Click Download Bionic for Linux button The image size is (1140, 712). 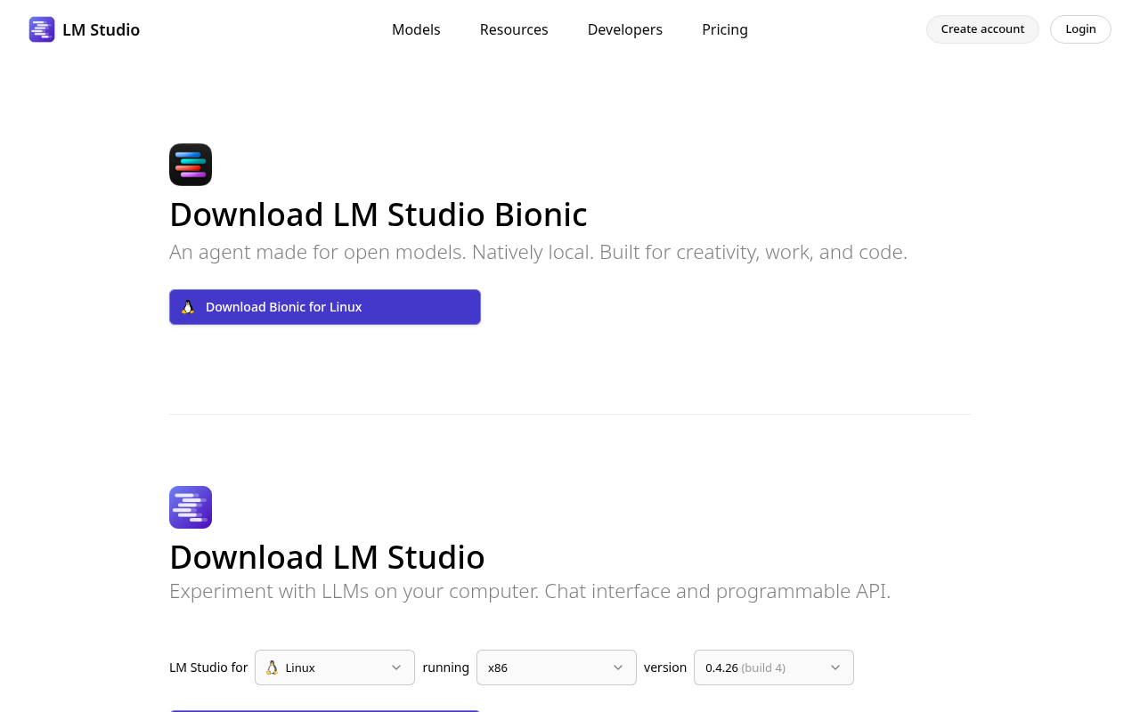325,307
